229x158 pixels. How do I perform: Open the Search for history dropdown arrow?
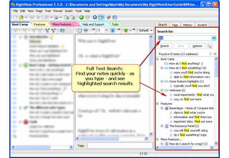[x=214, y=38]
